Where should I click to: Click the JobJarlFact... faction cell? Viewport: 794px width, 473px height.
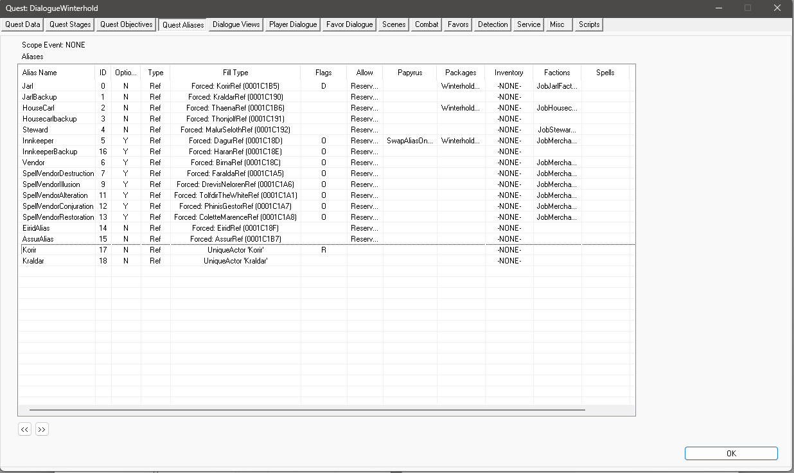pyautogui.click(x=557, y=86)
